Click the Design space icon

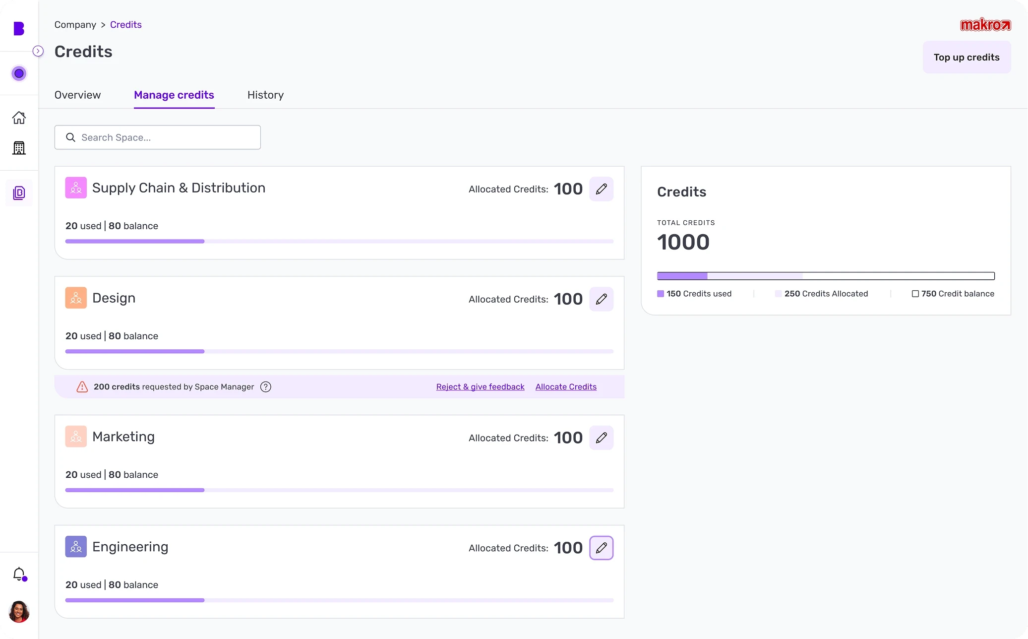pos(76,298)
